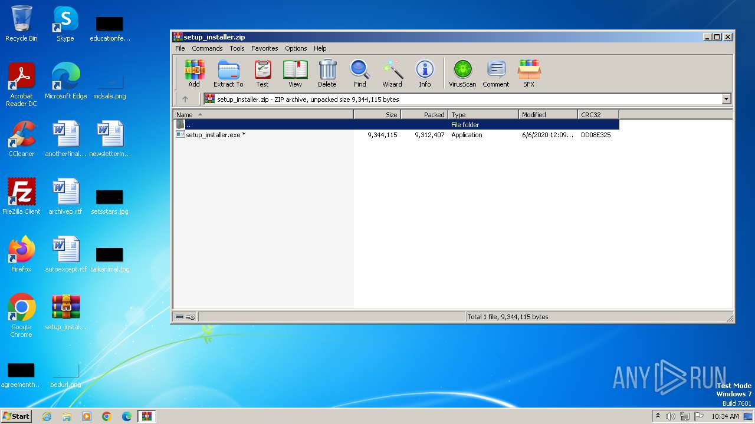Launch the Wizard tool
Screen dimensions: 755x424
[392, 74]
